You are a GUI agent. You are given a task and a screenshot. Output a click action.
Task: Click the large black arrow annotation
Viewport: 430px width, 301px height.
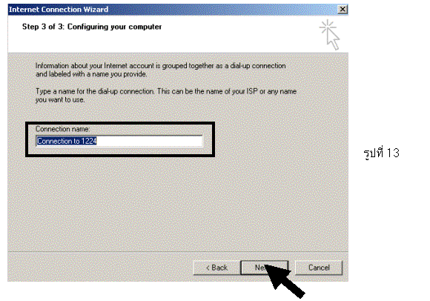click(x=285, y=281)
